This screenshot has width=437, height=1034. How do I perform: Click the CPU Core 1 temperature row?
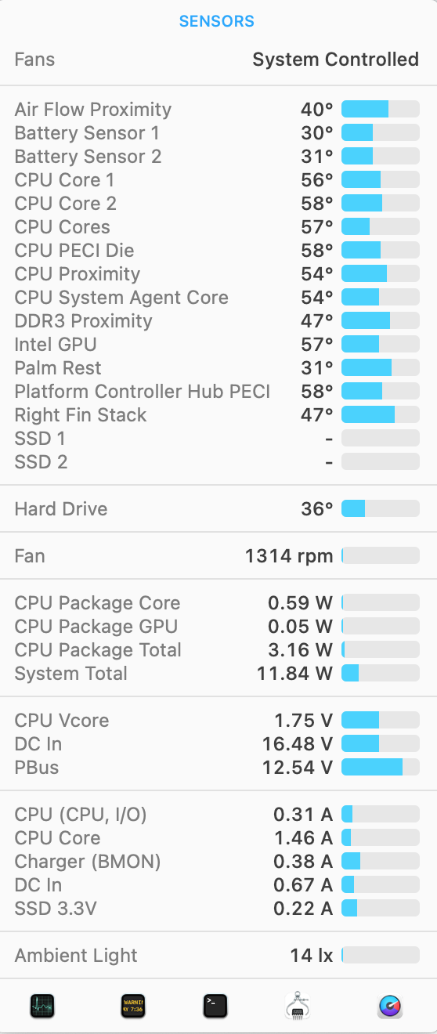click(218, 180)
